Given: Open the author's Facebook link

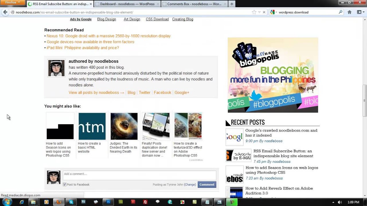Looking at the screenshot, I should [162, 92].
